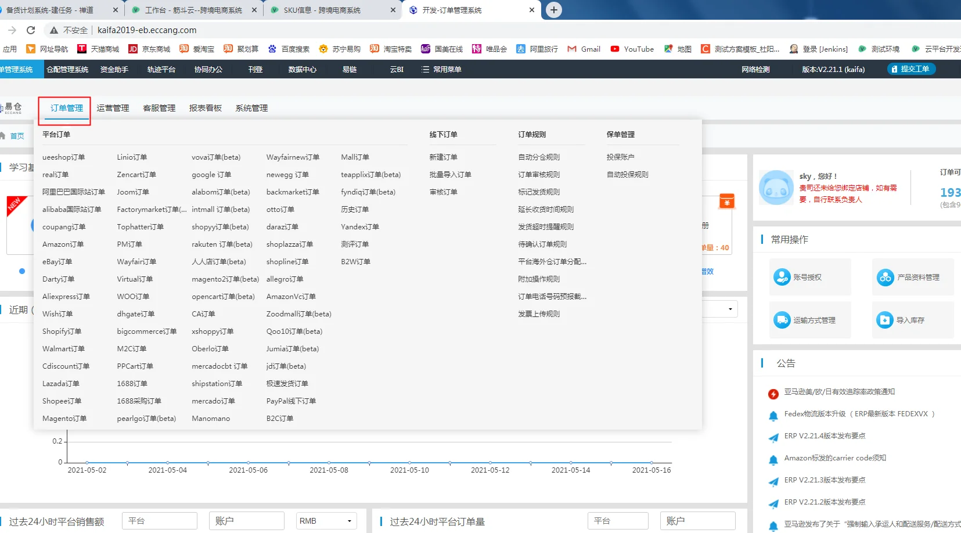This screenshot has height=533, width=961.
Task: Click the sky user avatar
Action: [776, 188]
